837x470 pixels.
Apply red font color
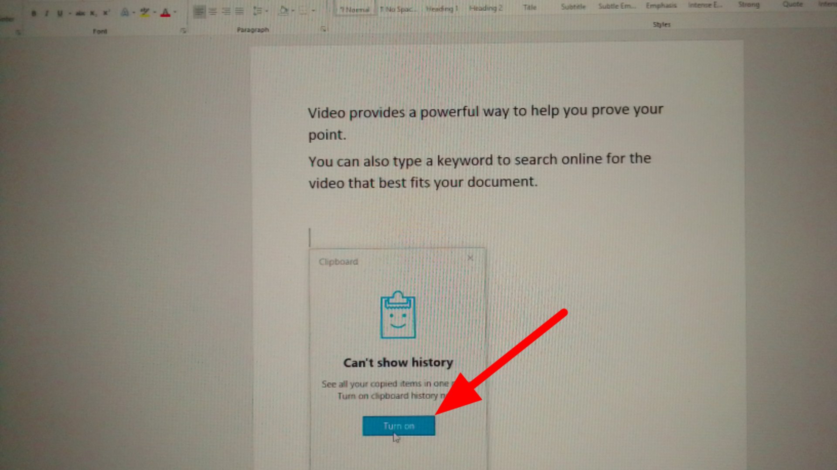point(165,13)
